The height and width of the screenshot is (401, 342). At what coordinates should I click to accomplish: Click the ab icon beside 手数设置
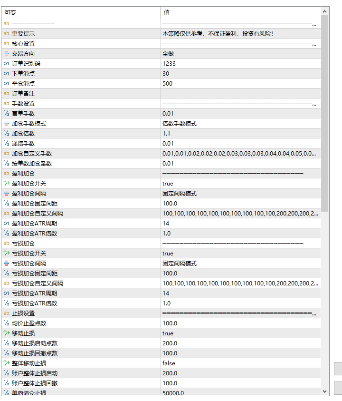[x=6, y=103]
